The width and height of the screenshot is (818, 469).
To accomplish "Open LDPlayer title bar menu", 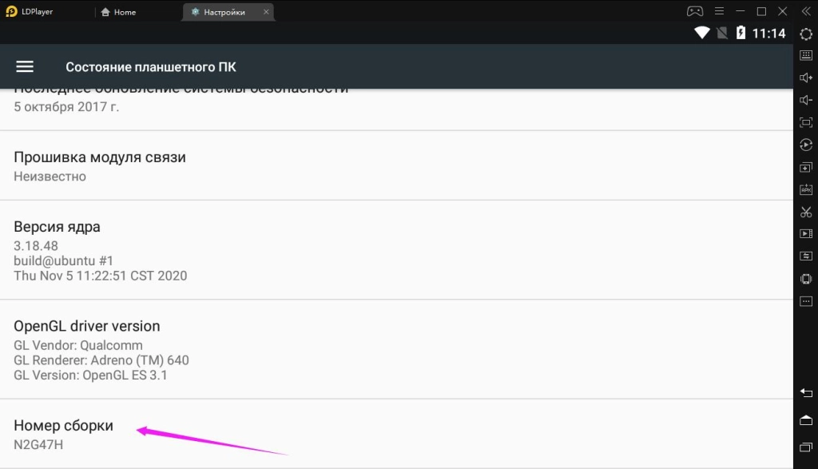I will point(718,11).
